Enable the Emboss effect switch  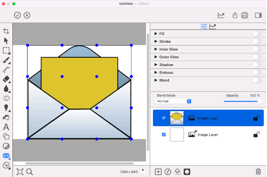(x=257, y=72)
